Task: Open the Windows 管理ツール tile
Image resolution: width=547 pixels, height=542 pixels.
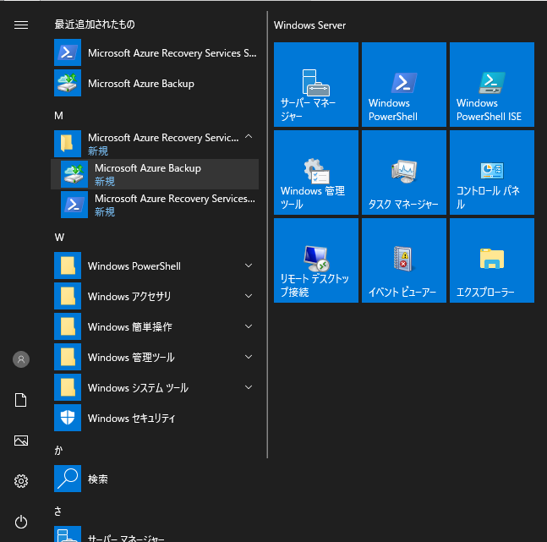Action: click(x=316, y=172)
